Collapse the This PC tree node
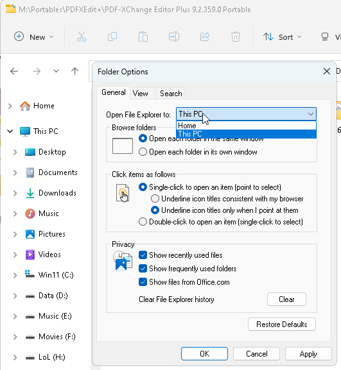Viewport: 341px width, 370px height. (10, 131)
